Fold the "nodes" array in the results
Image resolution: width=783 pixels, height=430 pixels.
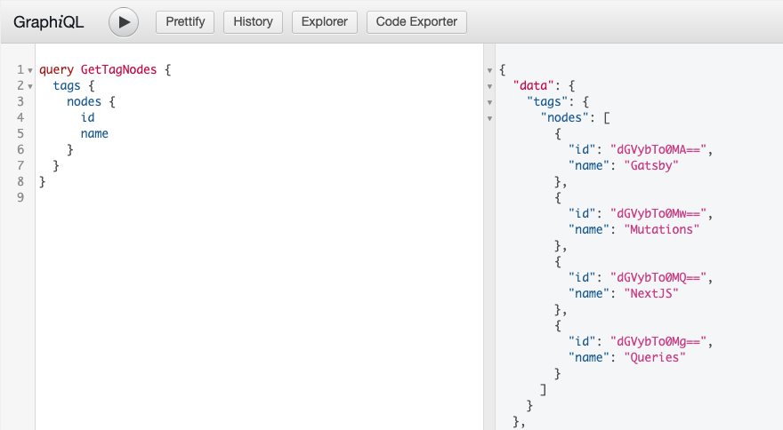[x=489, y=118]
